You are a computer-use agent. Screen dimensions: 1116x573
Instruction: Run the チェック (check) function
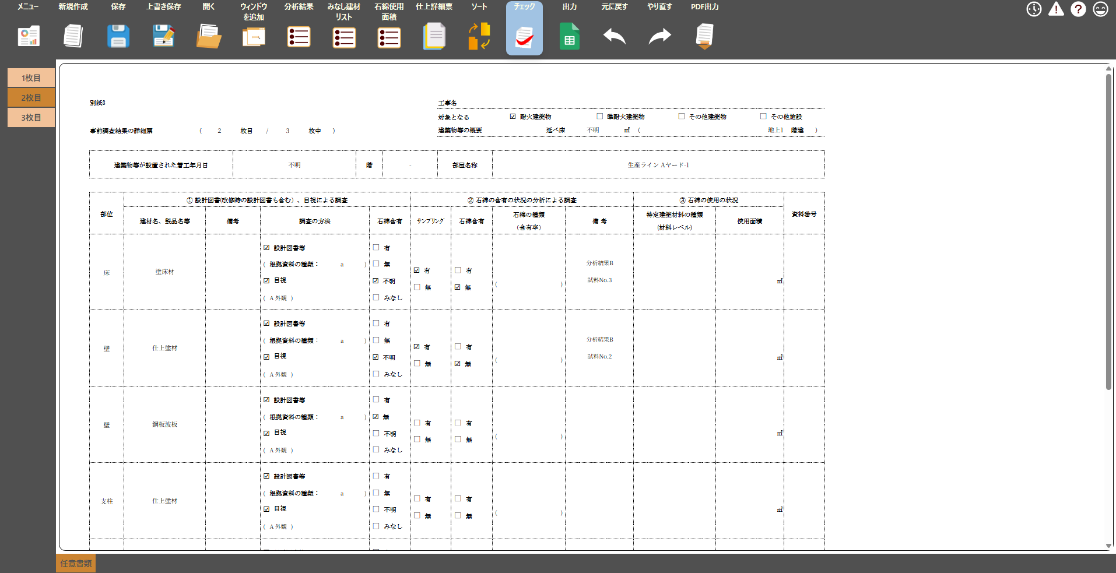point(523,36)
